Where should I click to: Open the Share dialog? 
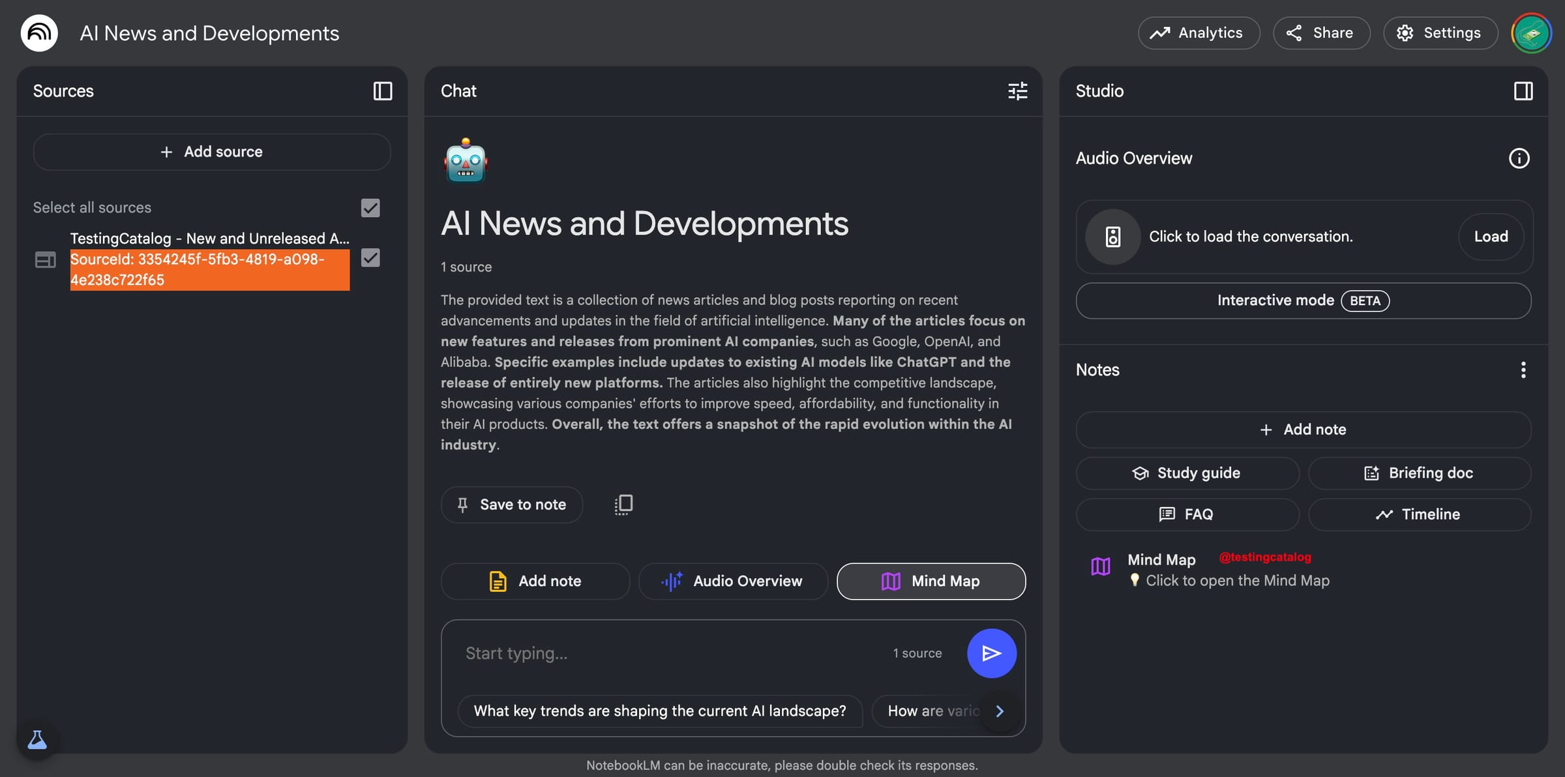click(x=1321, y=33)
